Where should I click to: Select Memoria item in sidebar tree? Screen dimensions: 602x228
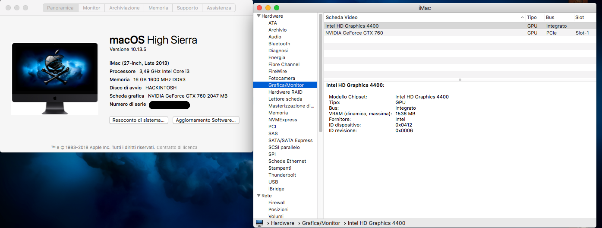click(278, 113)
